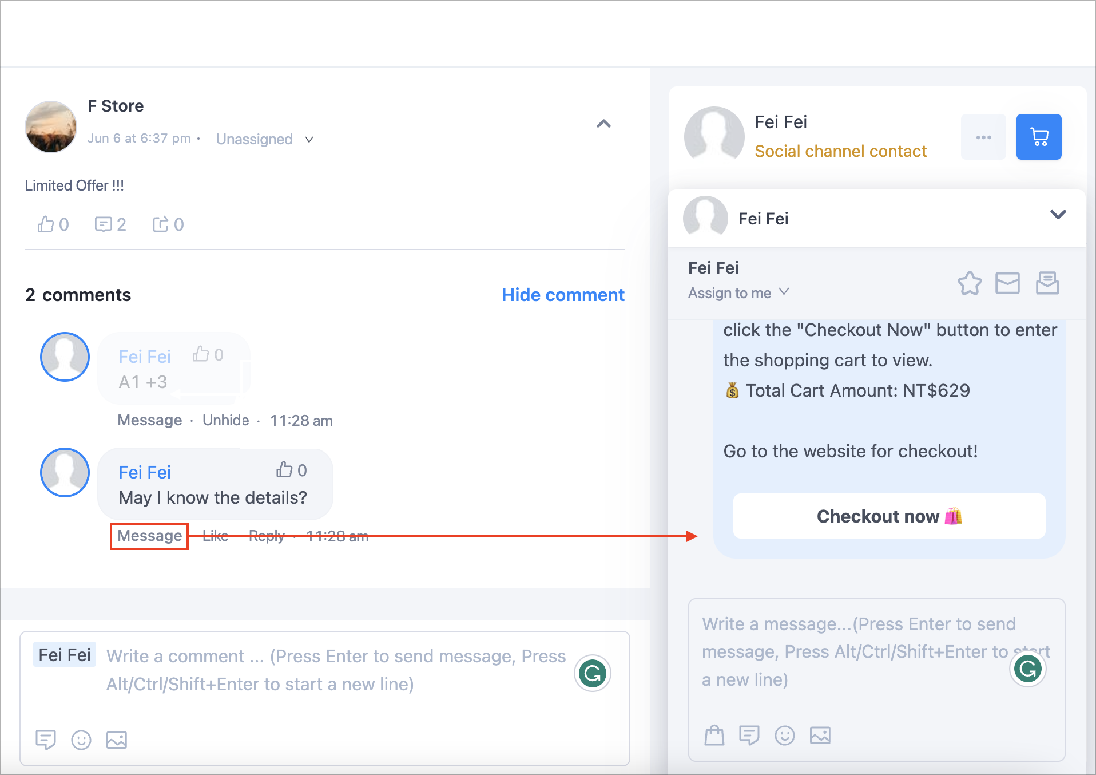The image size is (1096, 775).
Task: Open shopping bag products in message box
Action: (x=714, y=735)
